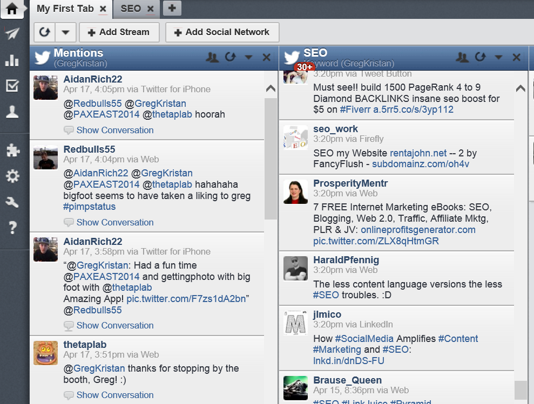This screenshot has width=534, height=404.
Task: Open Redbulls55 profile avatar
Action: tap(46, 158)
